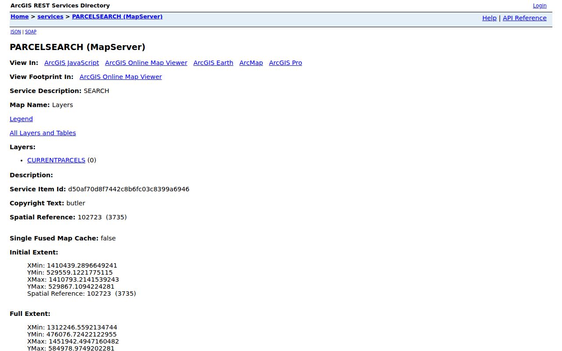
Task: Click Single Fused Map Cache value false
Action: (x=108, y=238)
